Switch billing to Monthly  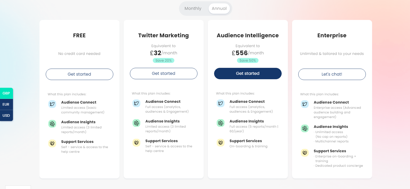coord(193,9)
